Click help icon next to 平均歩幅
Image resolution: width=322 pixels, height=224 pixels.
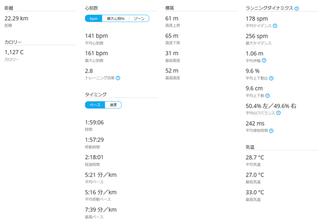pos(264,60)
